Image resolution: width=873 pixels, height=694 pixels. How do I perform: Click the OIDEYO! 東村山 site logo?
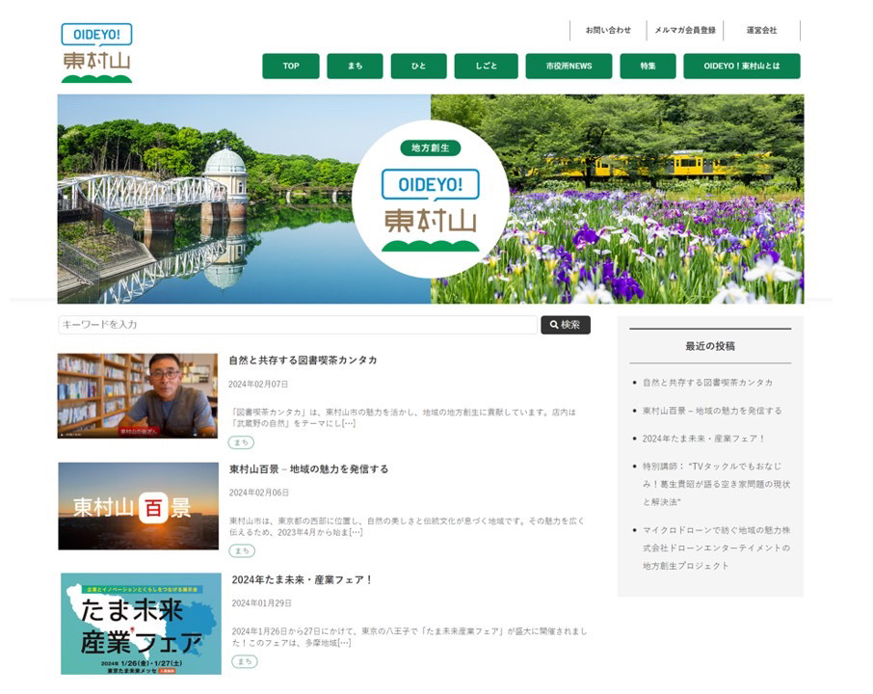tap(96, 53)
